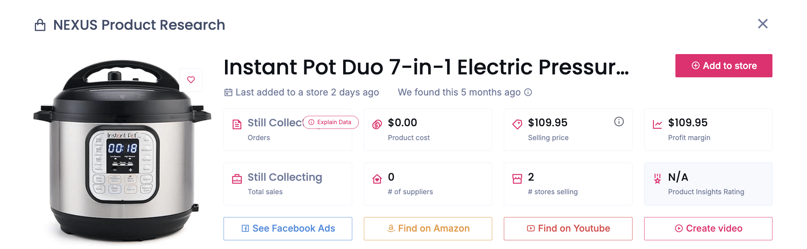Screen dimensions: 807x249
Task: Click the suppliers house icon
Action: coord(377,178)
